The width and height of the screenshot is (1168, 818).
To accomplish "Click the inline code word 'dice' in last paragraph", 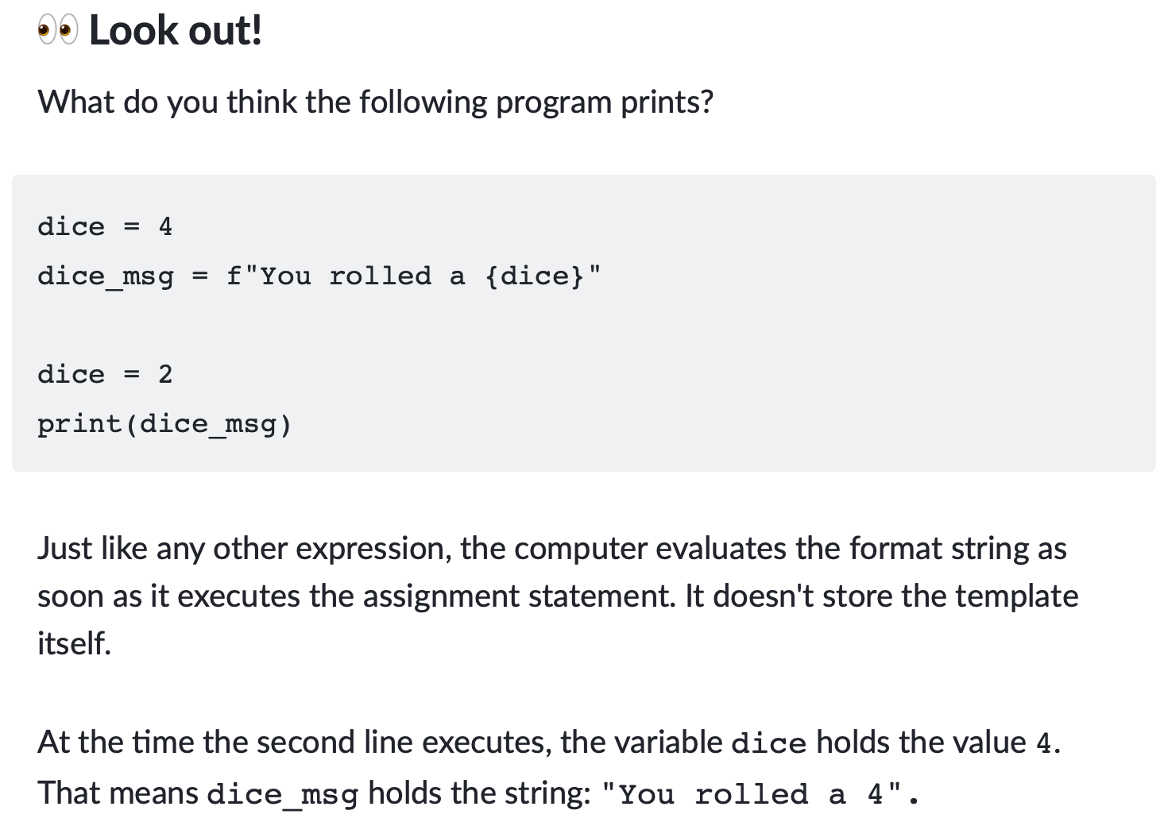I will point(768,743).
